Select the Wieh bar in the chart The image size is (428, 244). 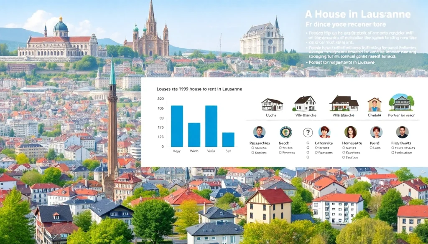[x=194, y=134]
